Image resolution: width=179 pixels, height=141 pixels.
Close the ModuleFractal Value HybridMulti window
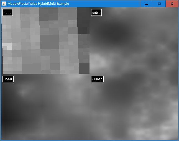tap(172, 4)
